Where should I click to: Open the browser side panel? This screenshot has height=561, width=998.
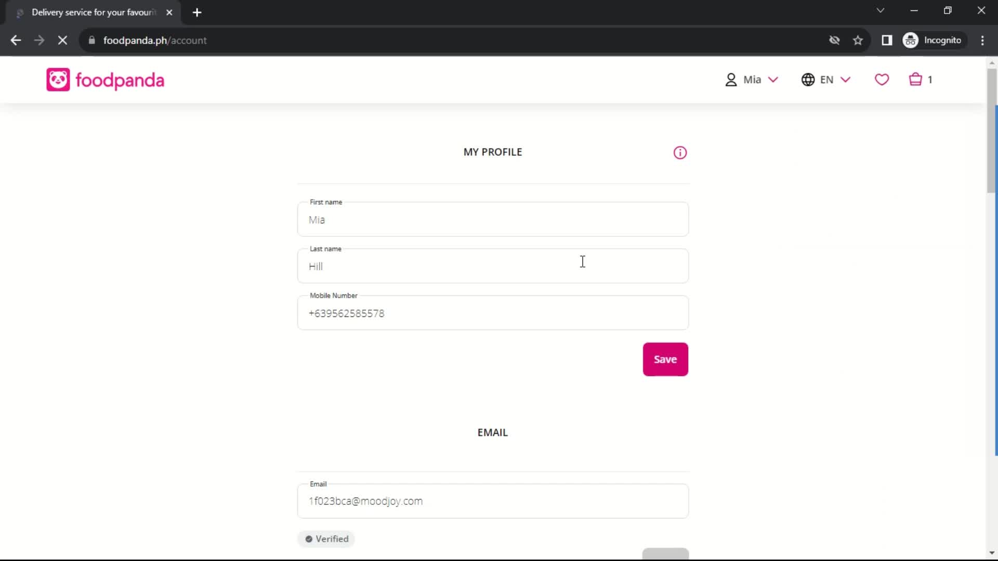887,40
